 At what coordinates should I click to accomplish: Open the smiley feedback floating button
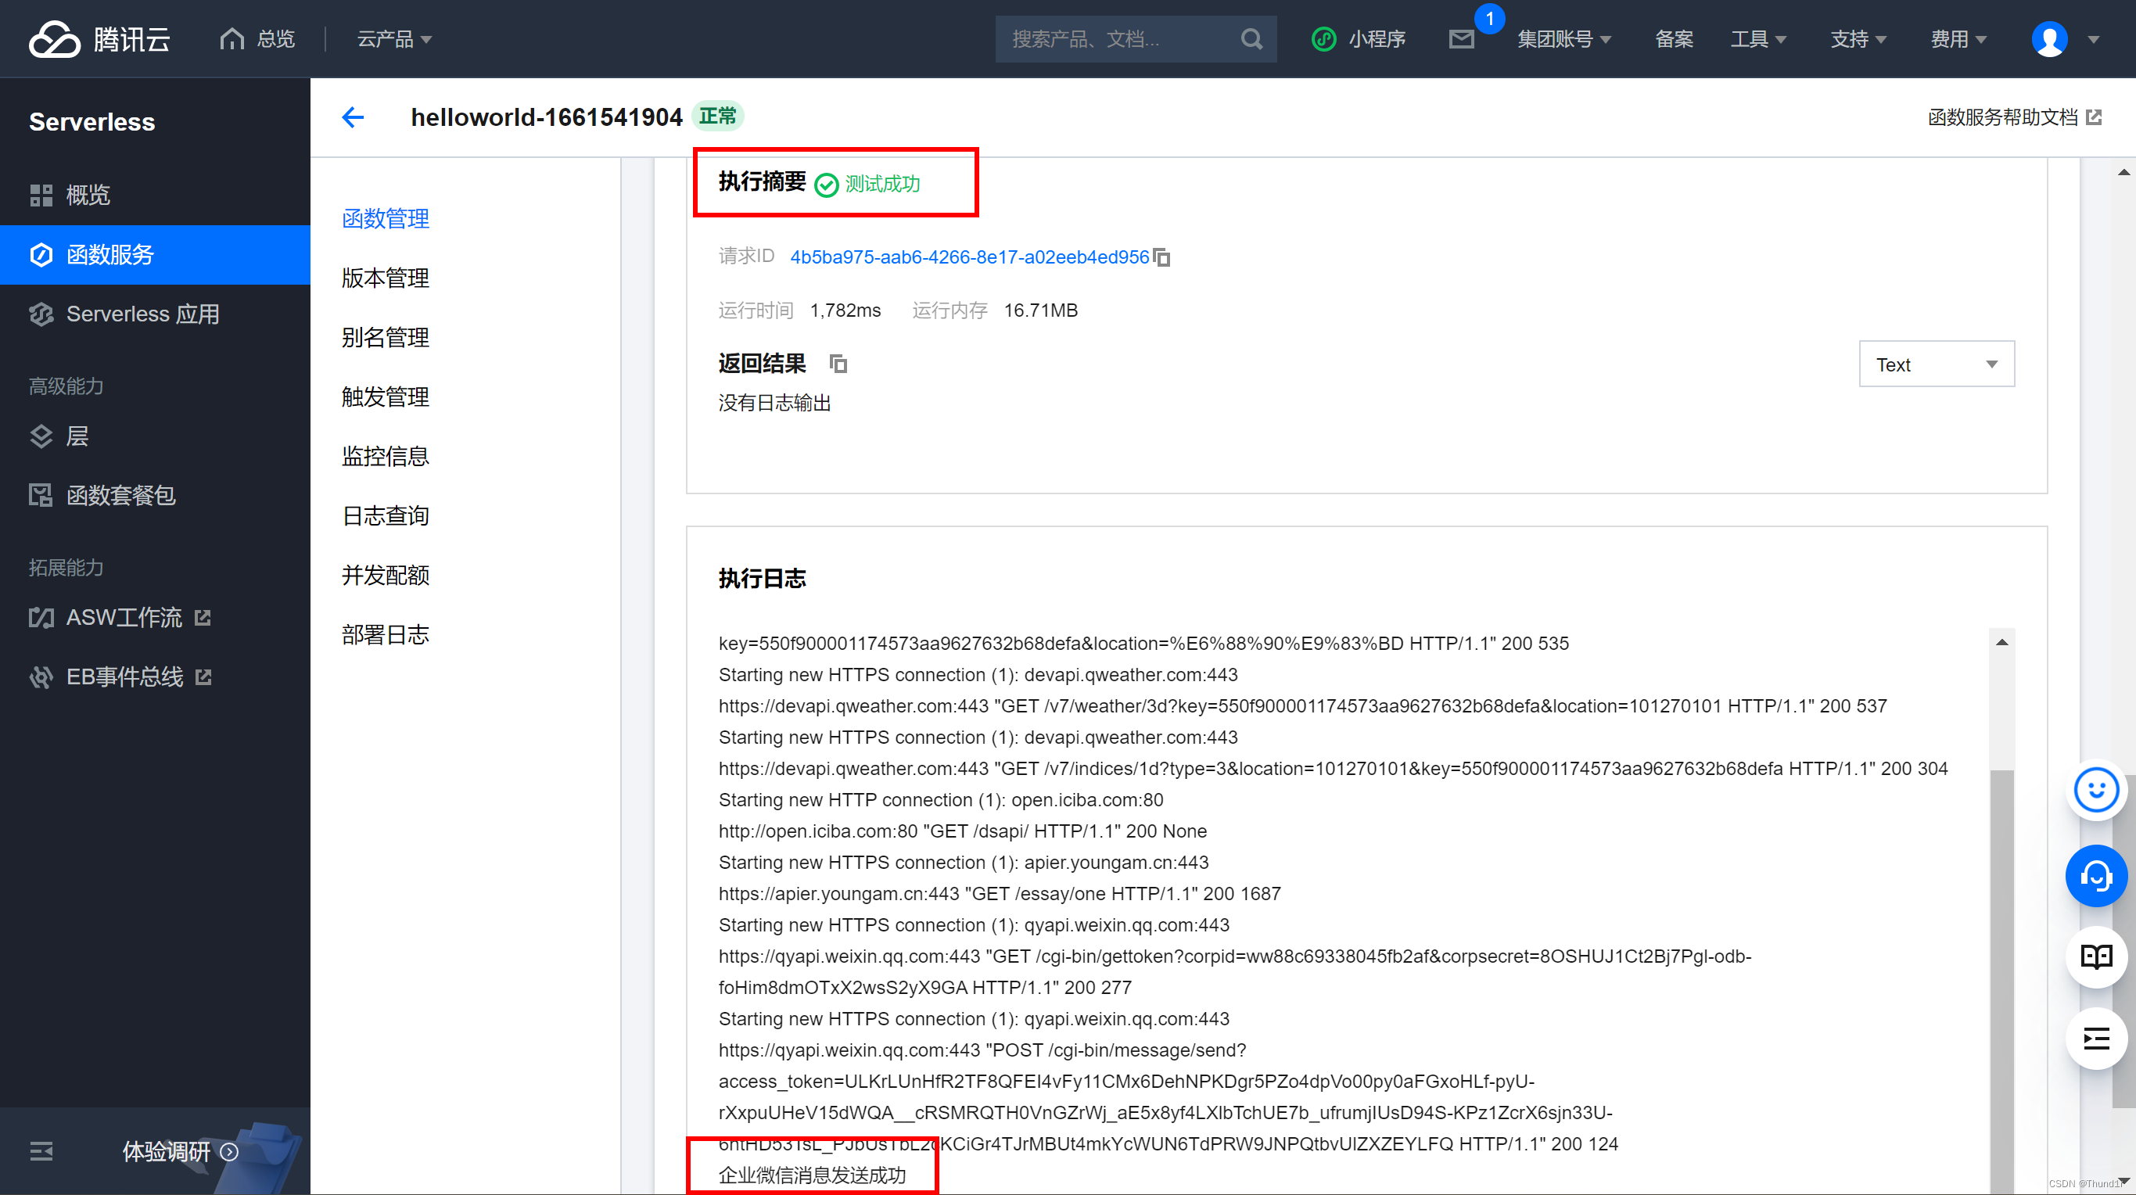point(2096,788)
